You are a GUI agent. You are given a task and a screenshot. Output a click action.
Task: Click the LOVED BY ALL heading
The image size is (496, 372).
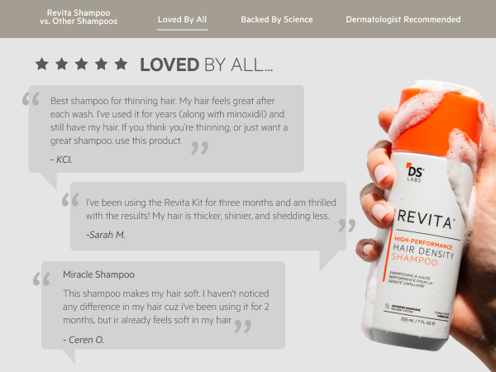[206, 64]
